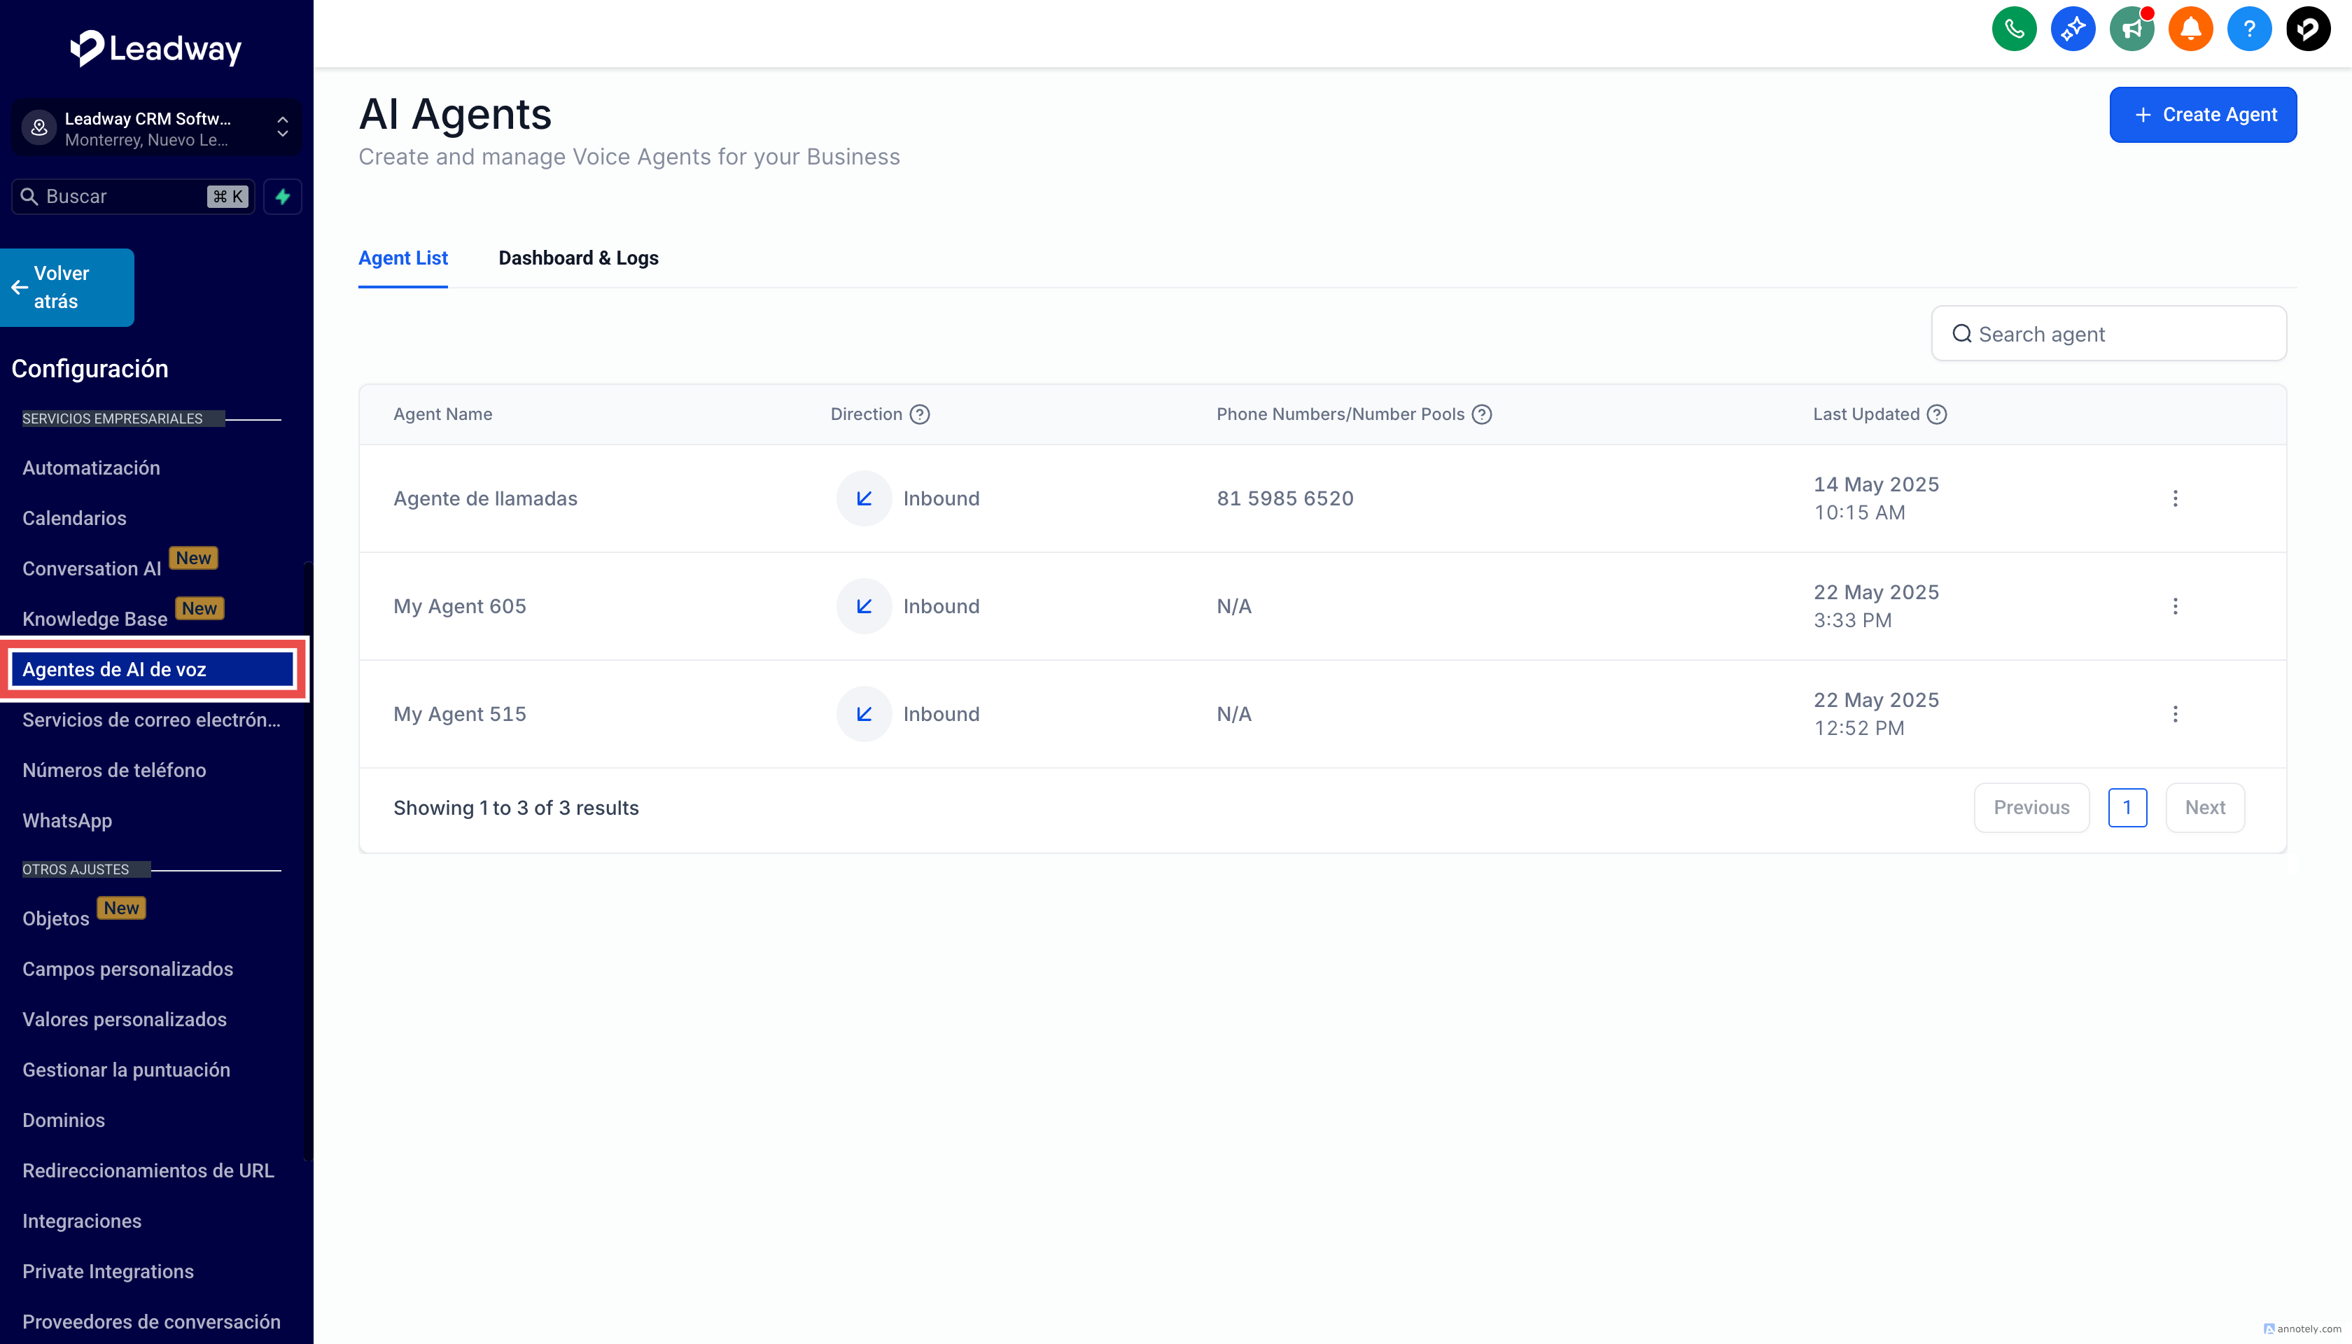Open three-dot menu for My Agent 515
Screen dimensions: 2352x1344
coord(2175,715)
